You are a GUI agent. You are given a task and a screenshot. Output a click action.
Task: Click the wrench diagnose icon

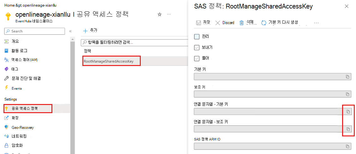pyautogui.click(x=7, y=79)
